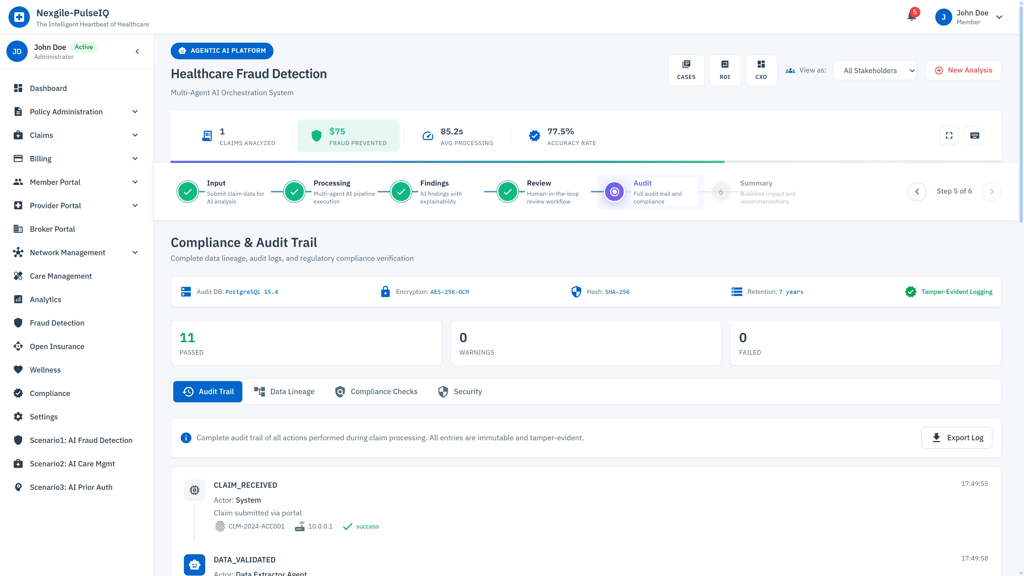Select the completed Review workflow step

tap(507, 191)
